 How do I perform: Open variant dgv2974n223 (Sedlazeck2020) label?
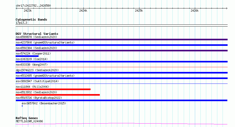[37, 70]
